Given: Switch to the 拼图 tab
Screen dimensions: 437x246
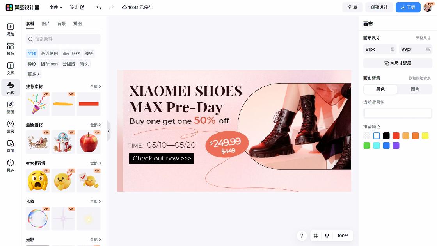Looking at the screenshot, I should click(78, 24).
